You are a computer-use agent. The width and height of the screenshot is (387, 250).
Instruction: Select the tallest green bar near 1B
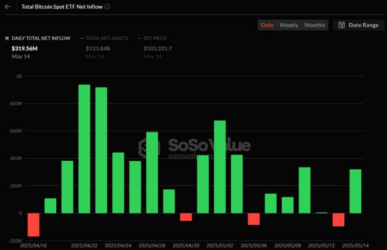[84, 149]
